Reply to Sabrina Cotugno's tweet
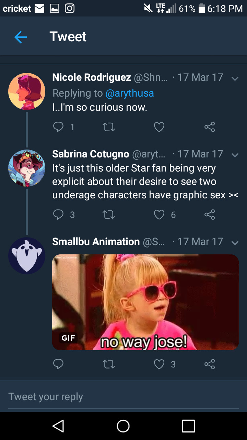The height and width of the screenshot is (440, 247). click(58, 215)
